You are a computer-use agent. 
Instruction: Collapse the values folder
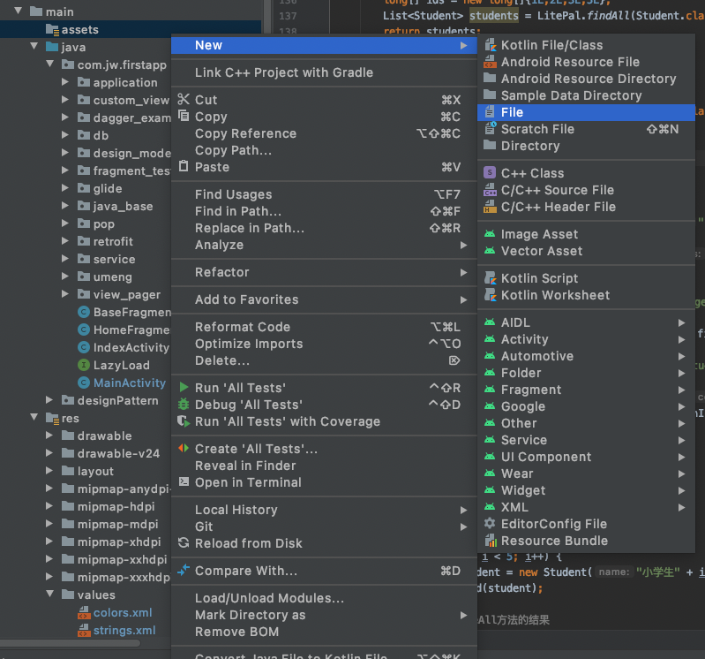[49, 594]
